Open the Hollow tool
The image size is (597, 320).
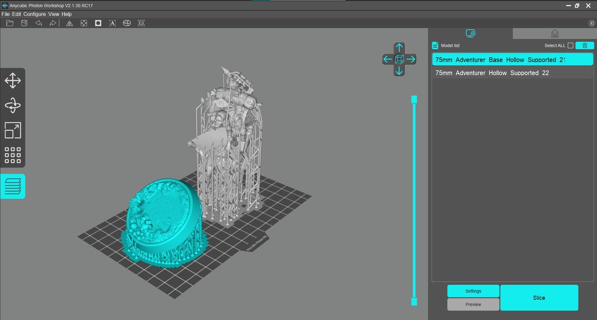coord(98,23)
